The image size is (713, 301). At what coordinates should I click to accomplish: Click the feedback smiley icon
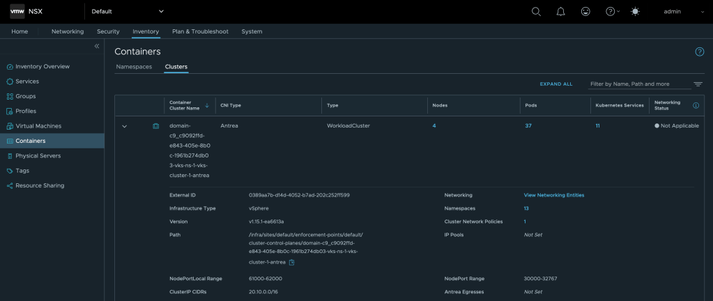click(585, 11)
